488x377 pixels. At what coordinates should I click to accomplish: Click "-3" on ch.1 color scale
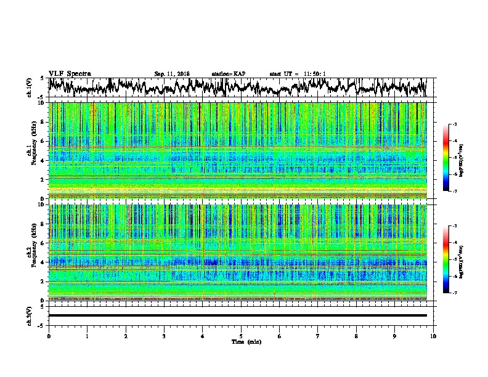point(454,124)
